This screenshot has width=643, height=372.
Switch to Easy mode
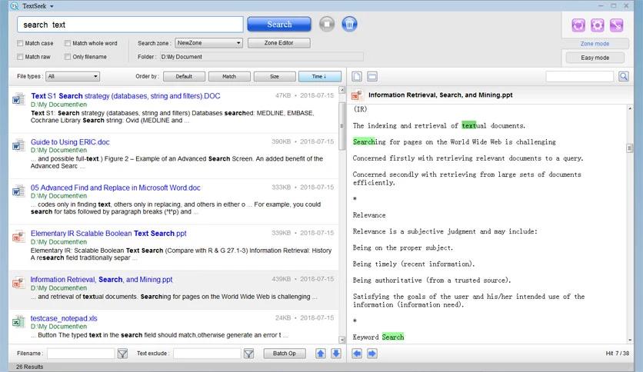(x=595, y=58)
